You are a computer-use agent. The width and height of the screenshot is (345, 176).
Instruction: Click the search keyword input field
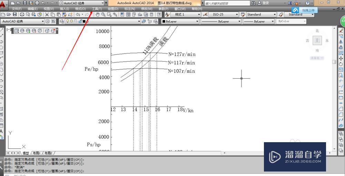pyautogui.click(x=227, y=3)
